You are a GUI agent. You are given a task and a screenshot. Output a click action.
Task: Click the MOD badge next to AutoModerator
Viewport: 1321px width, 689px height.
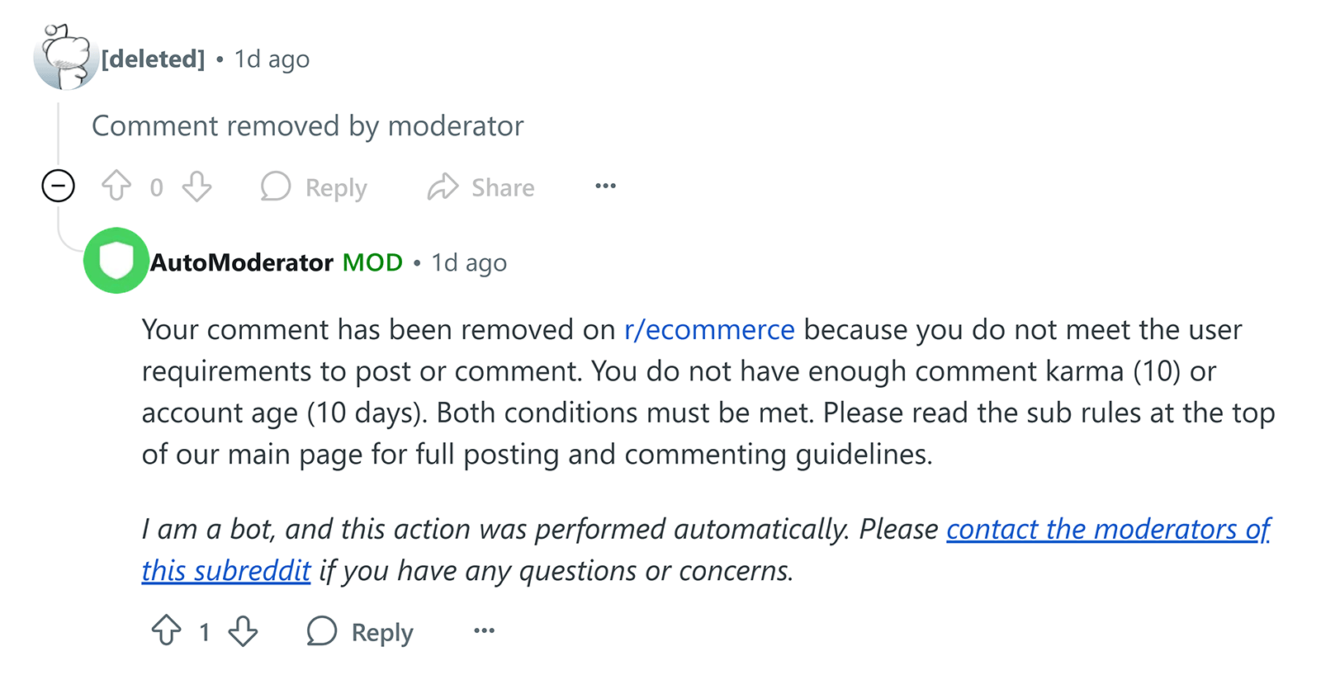point(372,262)
